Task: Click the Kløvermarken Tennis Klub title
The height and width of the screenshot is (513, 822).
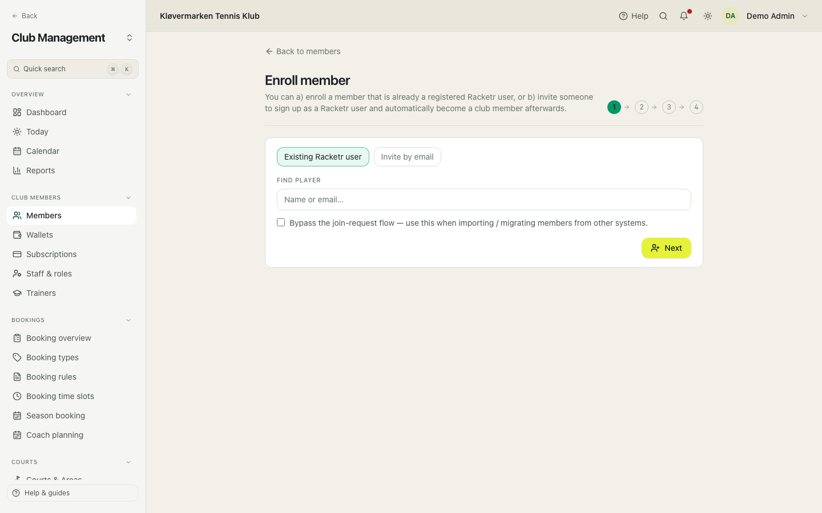Action: click(x=209, y=16)
